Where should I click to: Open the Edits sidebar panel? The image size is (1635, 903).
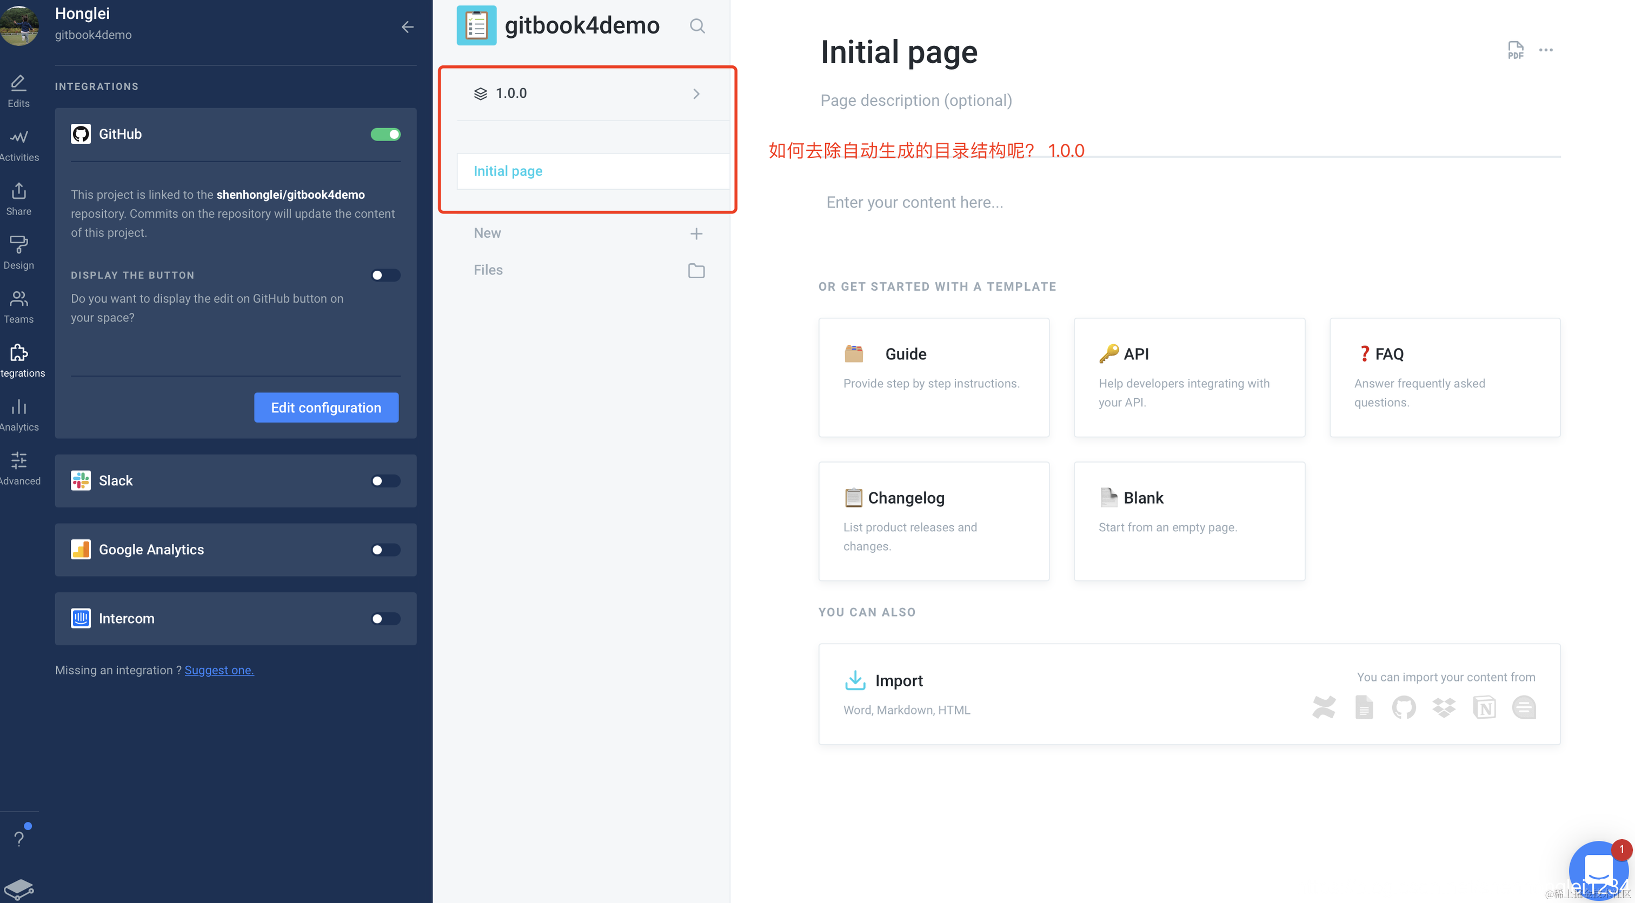(x=18, y=91)
